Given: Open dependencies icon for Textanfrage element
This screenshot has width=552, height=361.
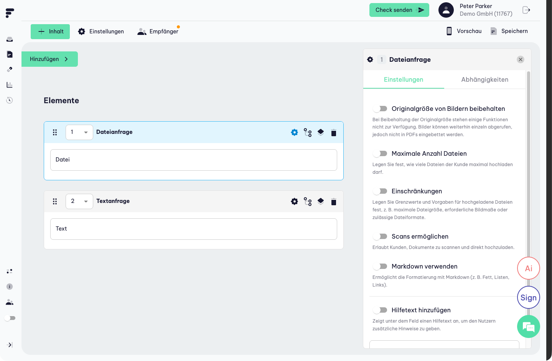Looking at the screenshot, I should click(x=308, y=201).
